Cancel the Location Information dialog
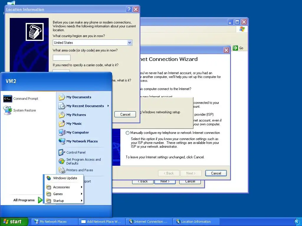 point(125,114)
